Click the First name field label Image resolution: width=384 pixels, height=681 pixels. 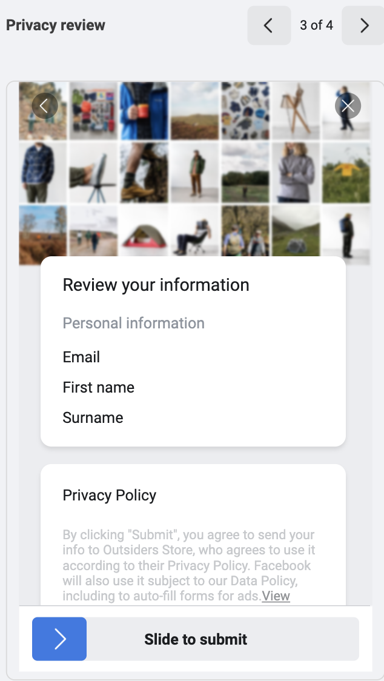pos(99,387)
